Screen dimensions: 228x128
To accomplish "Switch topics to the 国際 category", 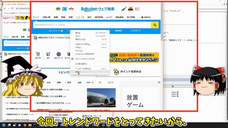I will pyautogui.click(x=59, y=82).
